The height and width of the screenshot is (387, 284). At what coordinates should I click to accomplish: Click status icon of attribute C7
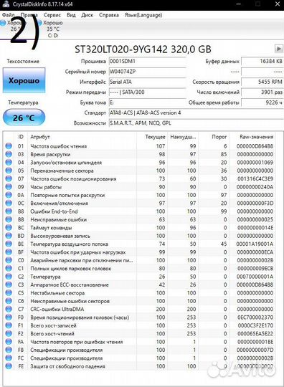click(x=9, y=309)
